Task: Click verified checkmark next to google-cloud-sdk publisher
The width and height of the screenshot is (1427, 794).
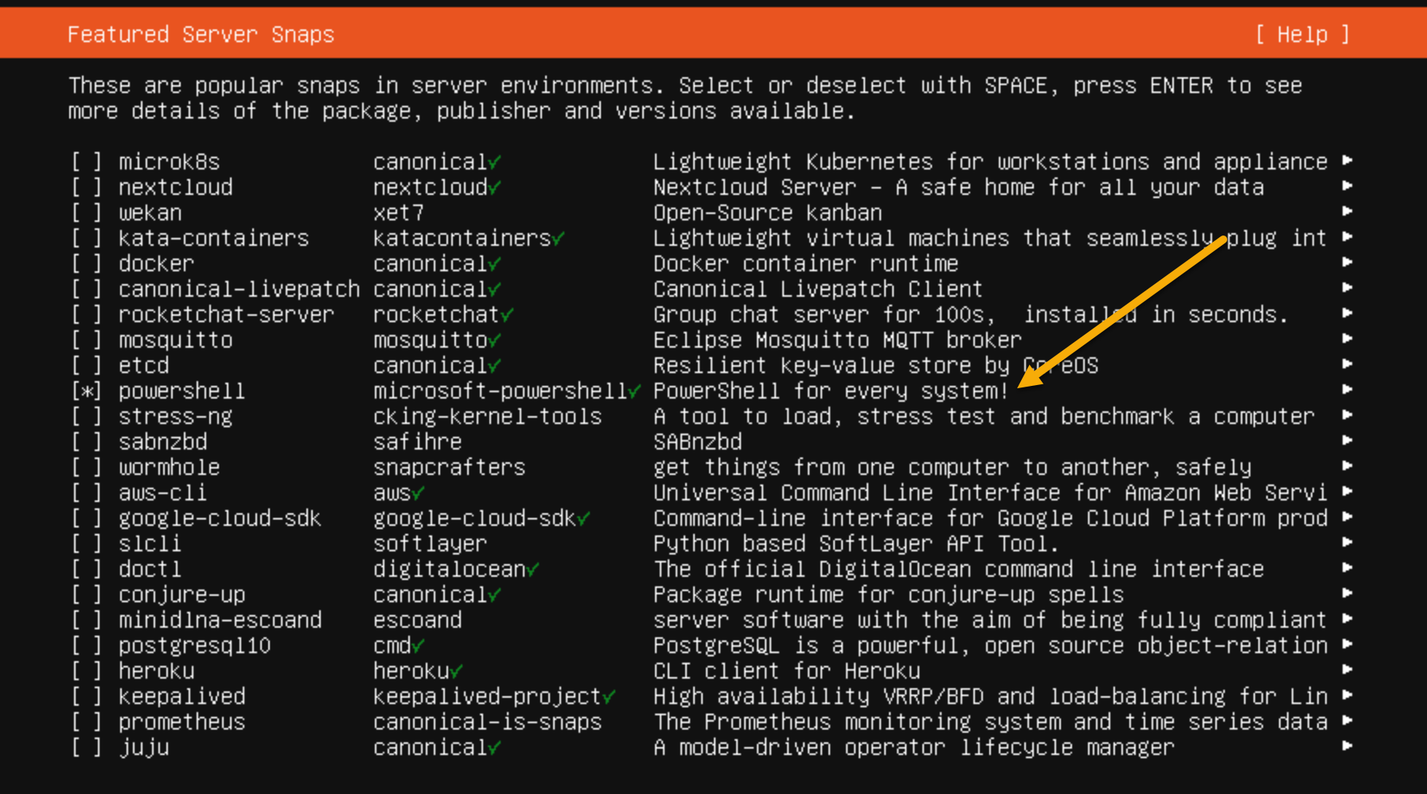Action: point(583,520)
